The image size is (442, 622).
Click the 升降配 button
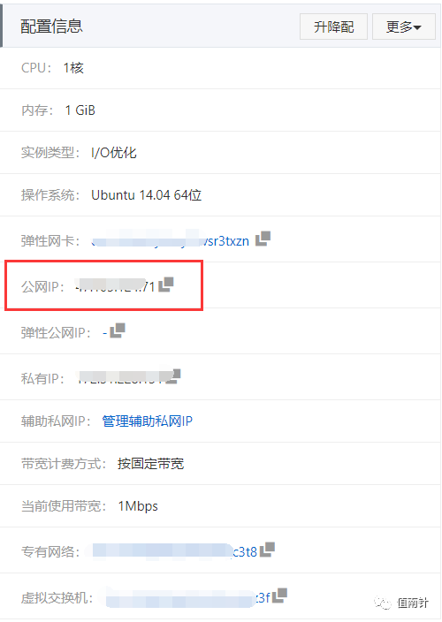click(333, 27)
